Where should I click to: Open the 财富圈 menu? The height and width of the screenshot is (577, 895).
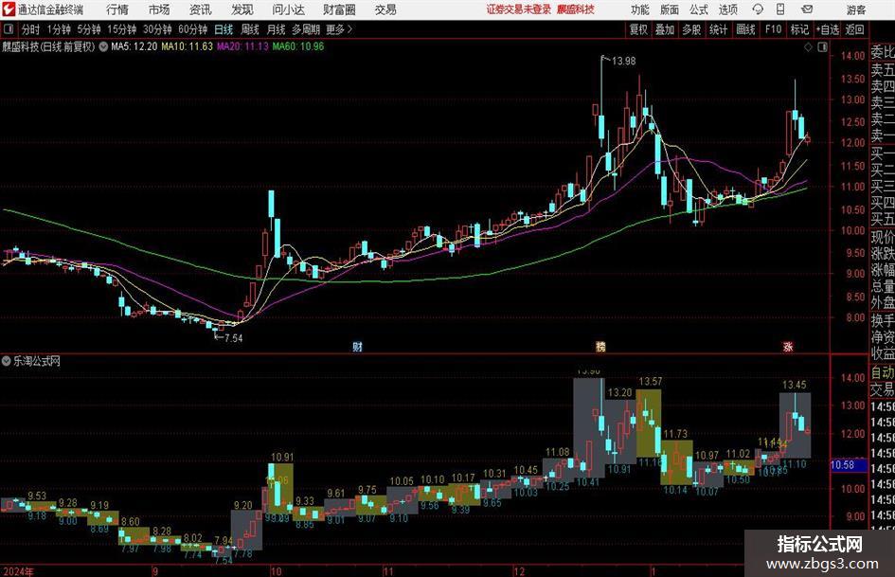pyautogui.click(x=339, y=9)
